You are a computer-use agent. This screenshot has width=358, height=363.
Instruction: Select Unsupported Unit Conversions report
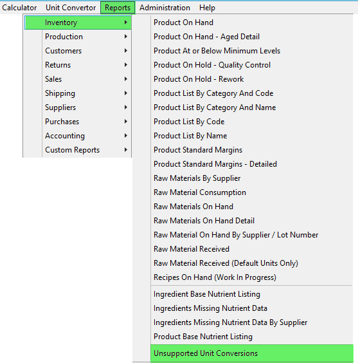[x=252, y=353]
